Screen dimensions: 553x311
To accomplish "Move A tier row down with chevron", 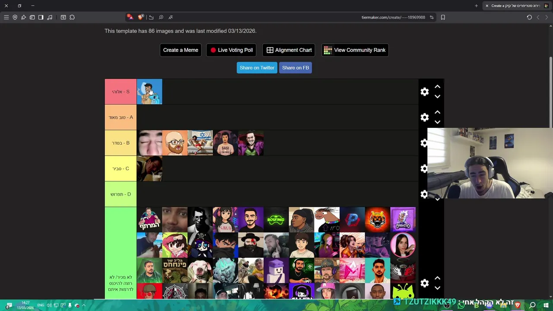I will (437, 122).
